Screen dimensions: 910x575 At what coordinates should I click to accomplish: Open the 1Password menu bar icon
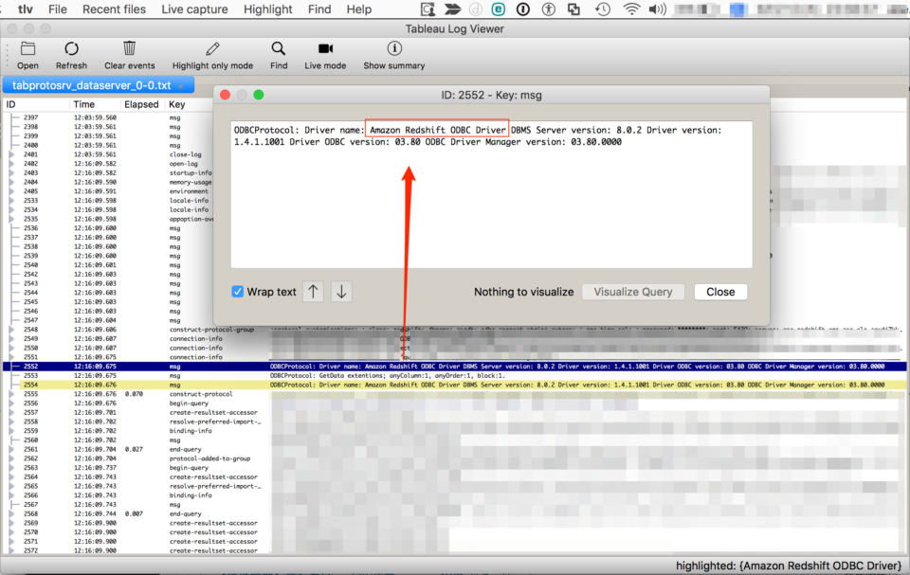(521, 9)
